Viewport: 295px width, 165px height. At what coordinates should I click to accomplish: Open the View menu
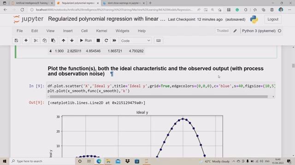coord(50,31)
